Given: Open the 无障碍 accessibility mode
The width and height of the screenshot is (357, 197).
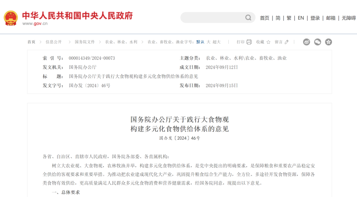Looking at the screenshot, I should point(349,18).
